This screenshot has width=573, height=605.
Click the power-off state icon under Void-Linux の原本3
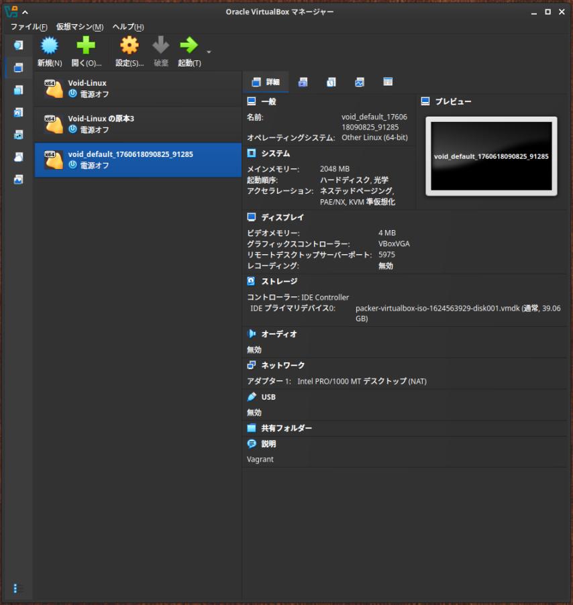click(x=72, y=129)
